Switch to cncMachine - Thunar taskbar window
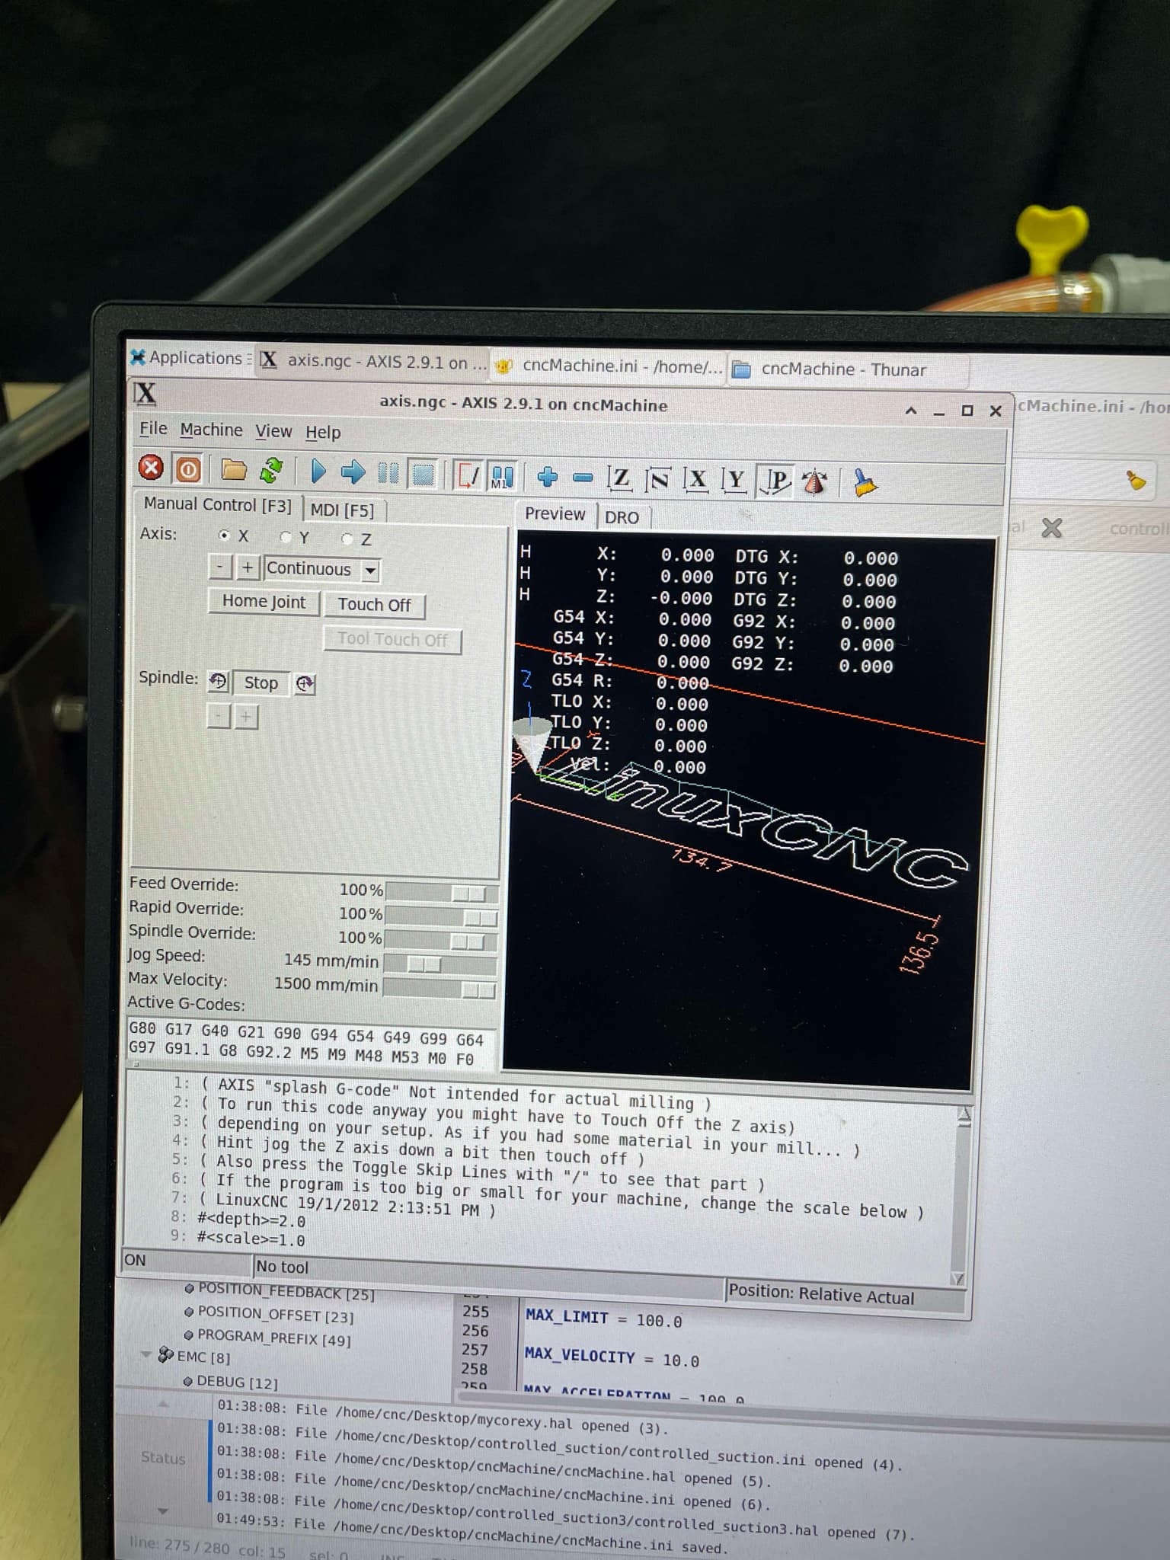Image resolution: width=1170 pixels, height=1560 pixels. (847, 369)
